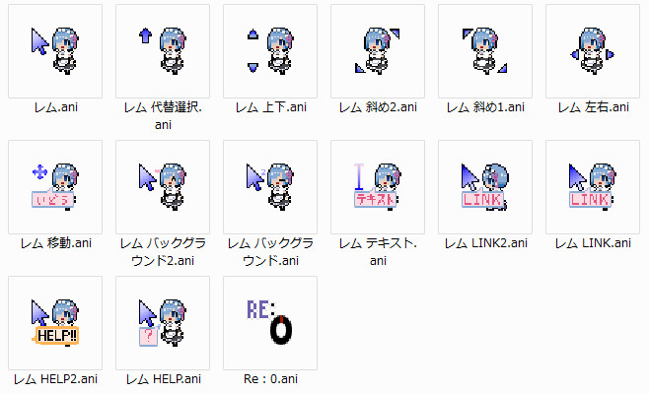Screen dimensions: 649x394
Task: Click the レム HELP.ani question mark icon
Action: 163,323
